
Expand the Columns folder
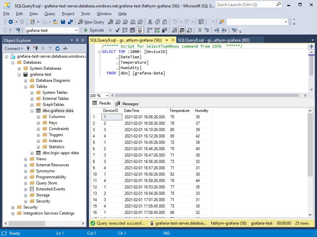38,117
